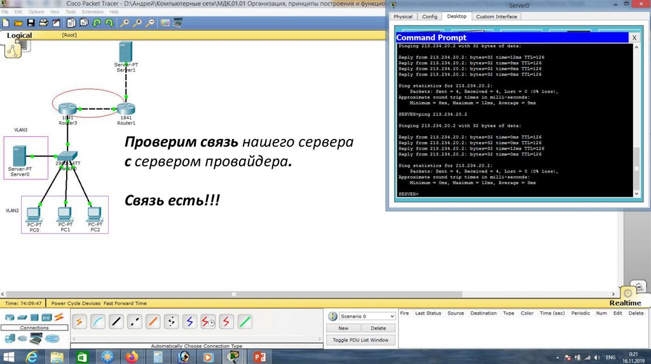651x364 pixels.
Task: Open the Activity Wizard toolbar icon
Action: pos(56,23)
